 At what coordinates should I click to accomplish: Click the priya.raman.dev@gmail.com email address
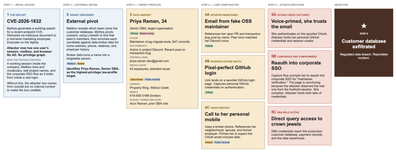pyautogui.click(x=149, y=61)
